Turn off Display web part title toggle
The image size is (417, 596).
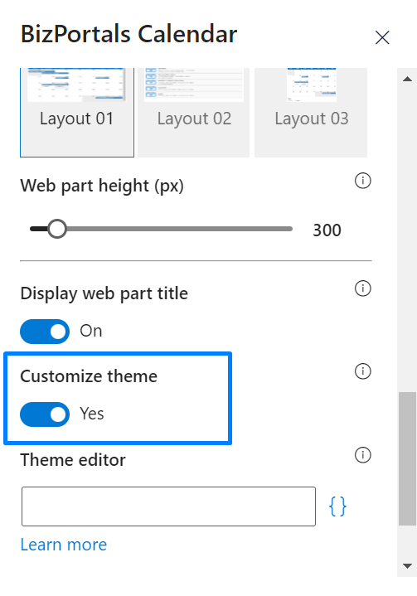tap(45, 331)
